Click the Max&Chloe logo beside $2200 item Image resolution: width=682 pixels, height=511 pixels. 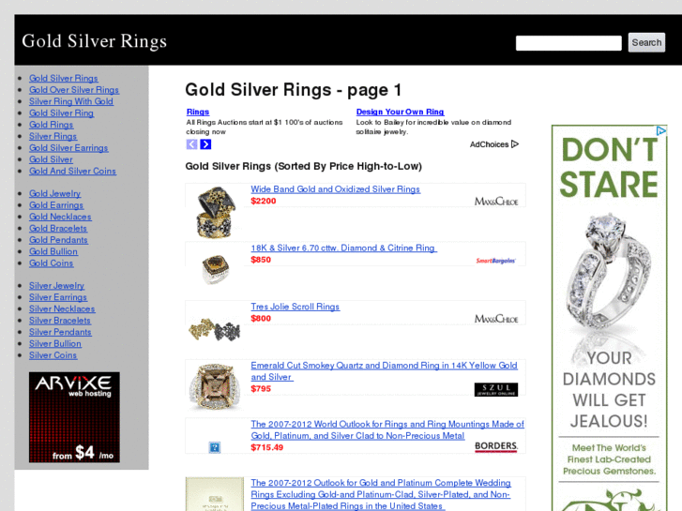[496, 202]
